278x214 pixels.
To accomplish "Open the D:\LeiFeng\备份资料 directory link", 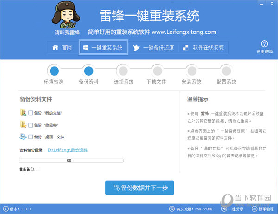I will click(x=68, y=150).
